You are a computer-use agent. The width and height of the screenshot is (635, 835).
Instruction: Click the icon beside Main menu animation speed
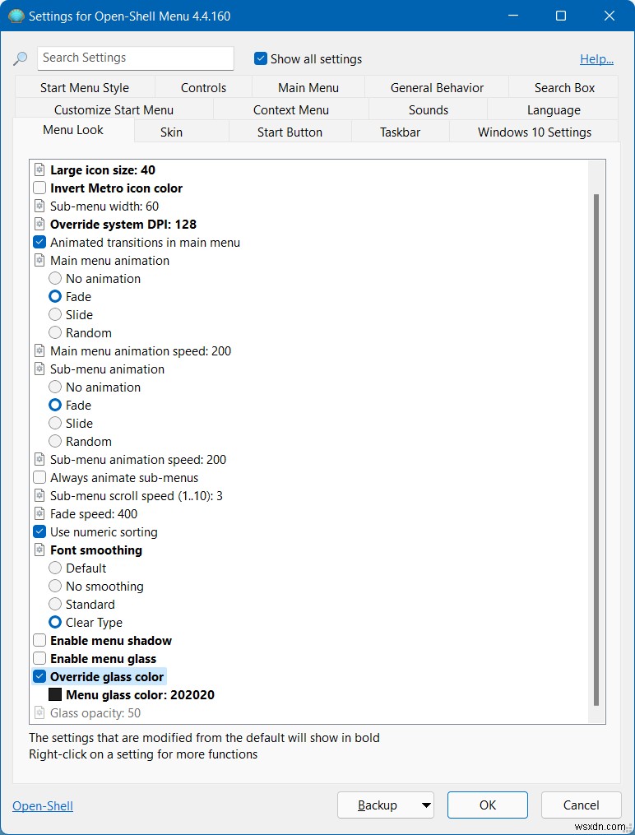(39, 351)
